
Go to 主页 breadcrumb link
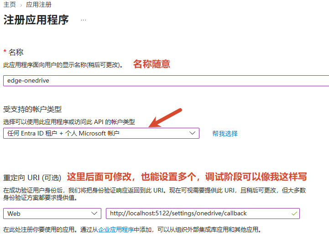coord(10,5)
